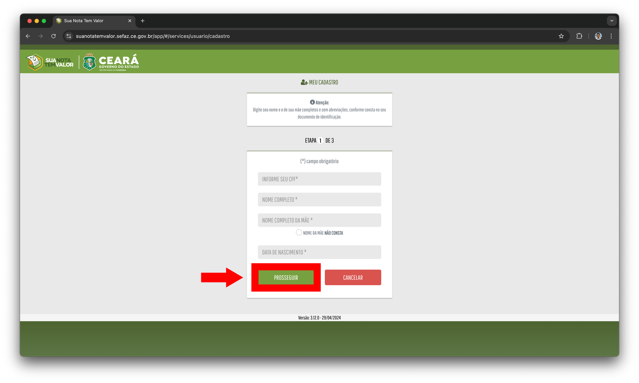Click the site information icon in address bar

69,36
